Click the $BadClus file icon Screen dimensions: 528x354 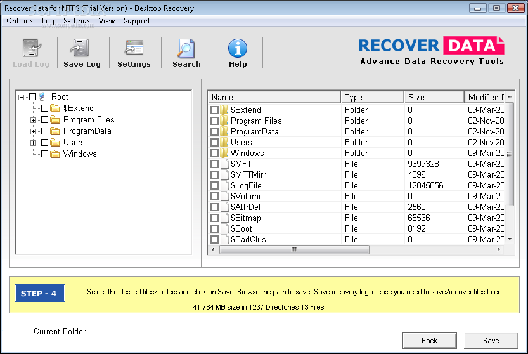(224, 239)
